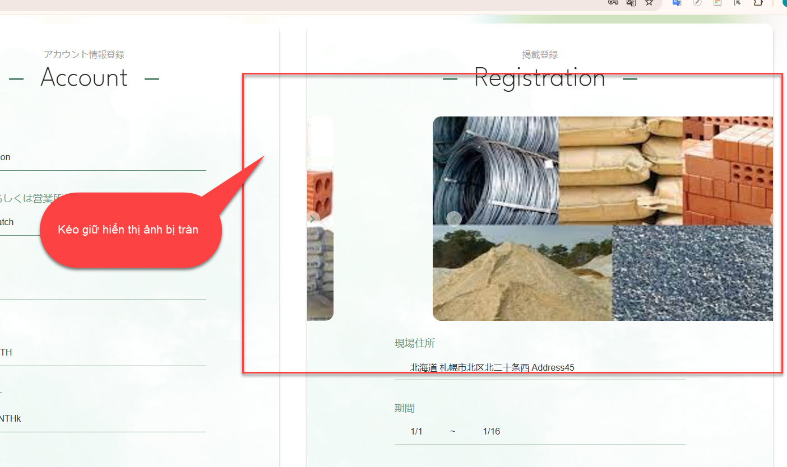The height and width of the screenshot is (467, 787).
Task: Click the end date 1/16 field
Action: (x=491, y=432)
